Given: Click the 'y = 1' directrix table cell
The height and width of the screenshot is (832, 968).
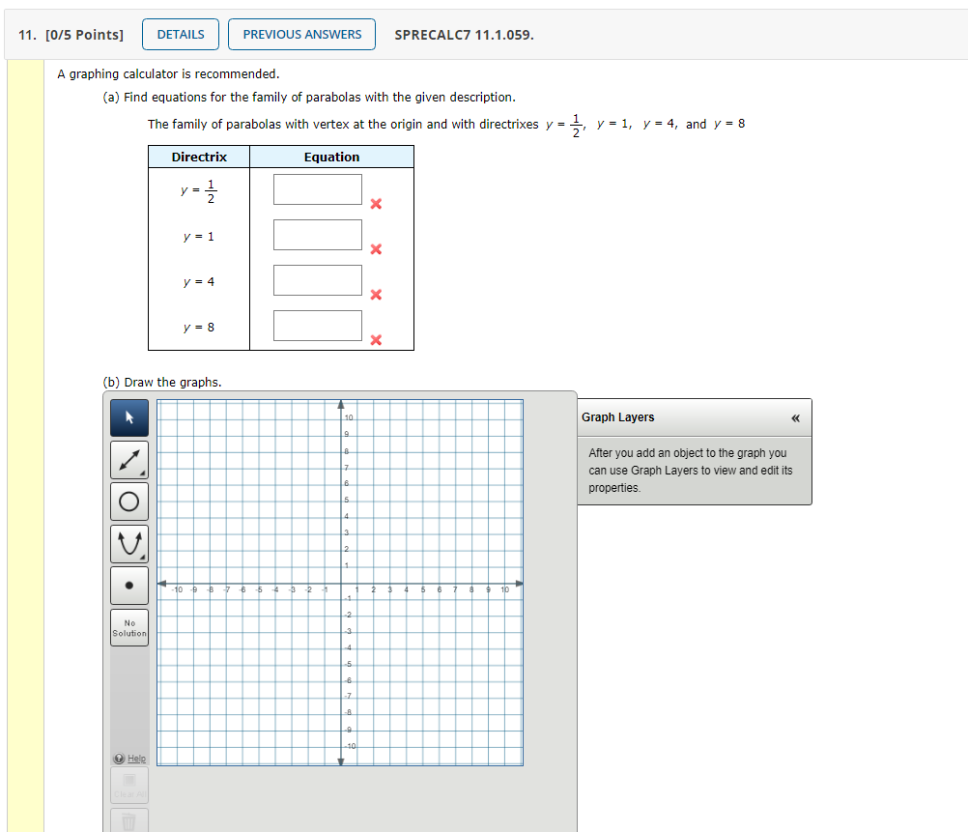Looking at the screenshot, I should (199, 237).
